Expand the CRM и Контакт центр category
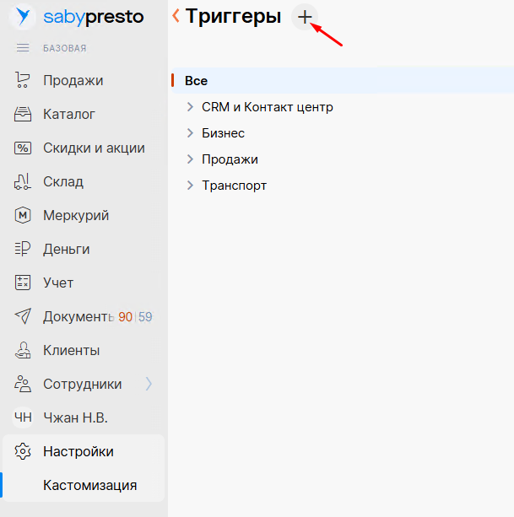Image resolution: width=514 pixels, height=517 pixels. point(190,108)
